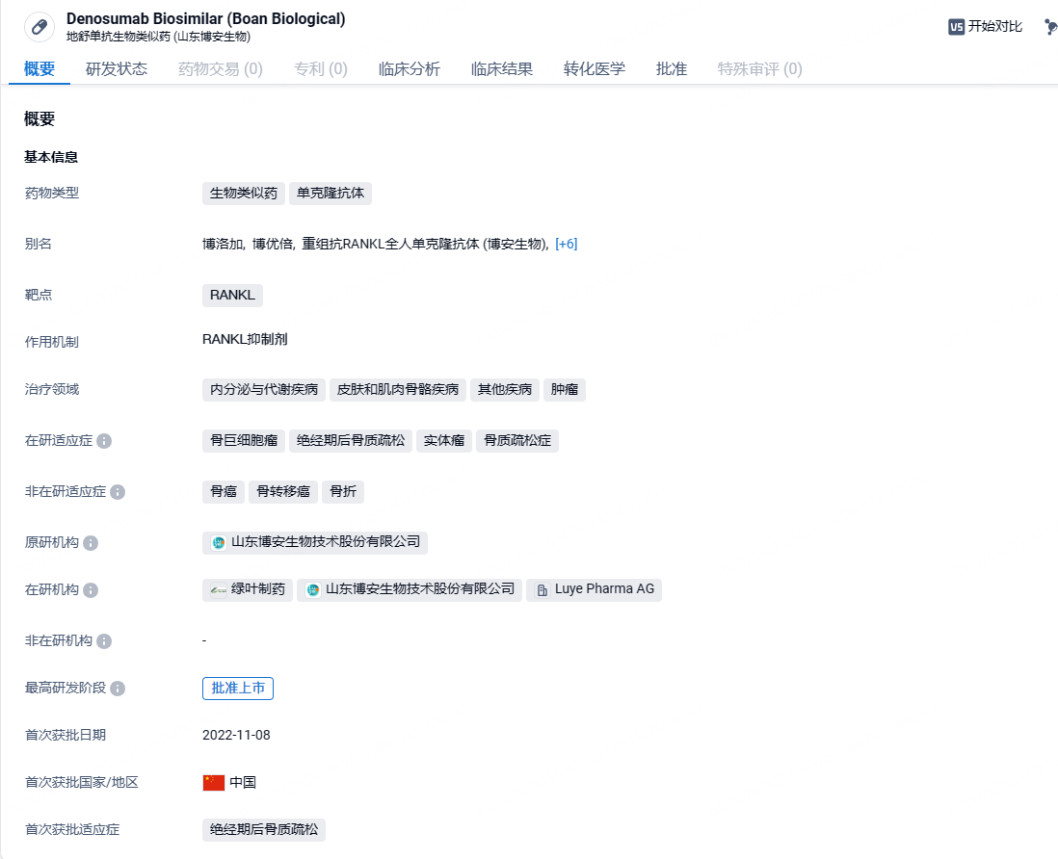The width and height of the screenshot is (1058, 859).
Task: Open info icon next to 原研机构
Action: pos(91,543)
